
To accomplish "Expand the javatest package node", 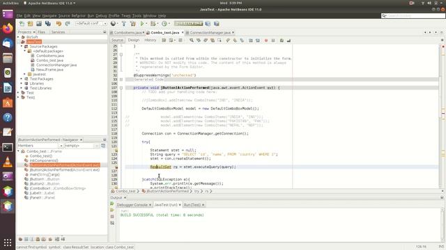I will 25,74.
